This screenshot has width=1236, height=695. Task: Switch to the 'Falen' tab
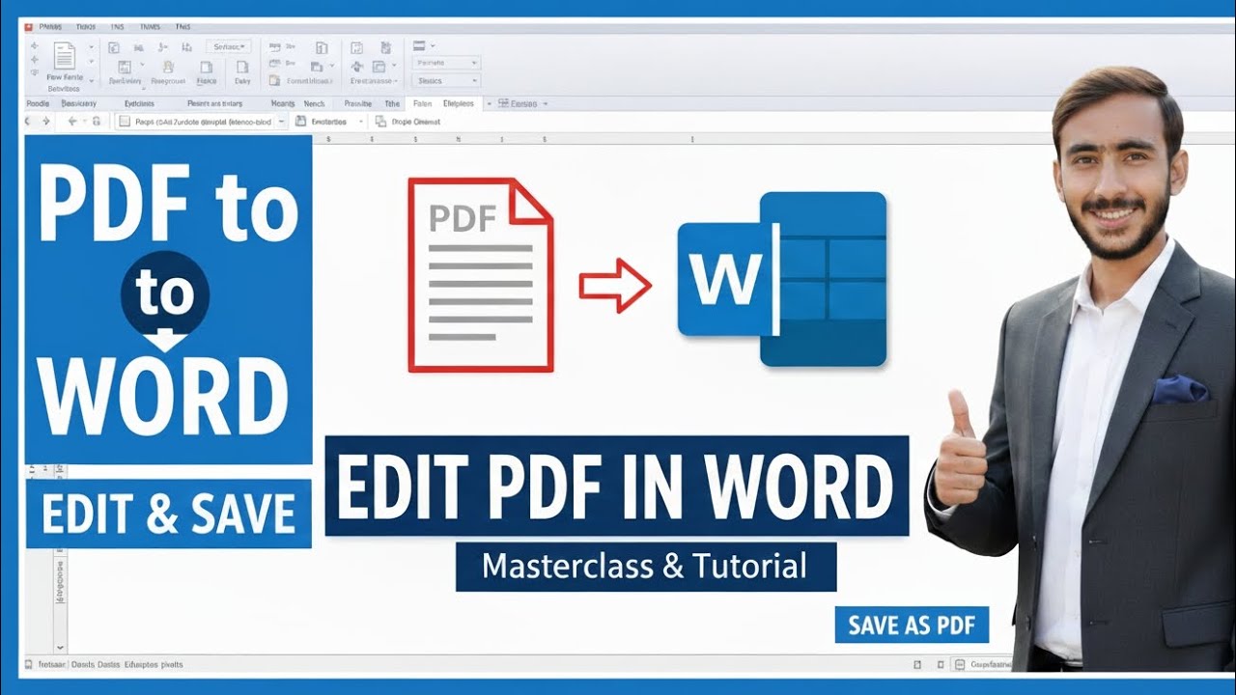coord(422,103)
